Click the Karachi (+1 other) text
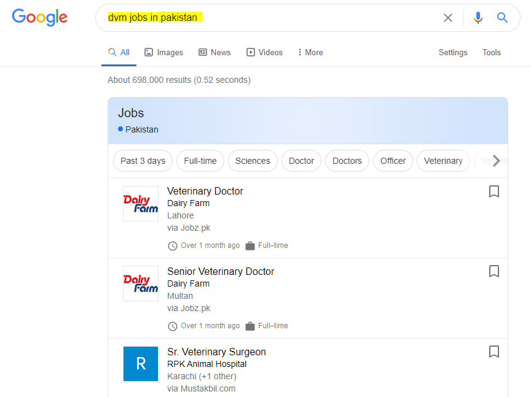 pos(202,376)
